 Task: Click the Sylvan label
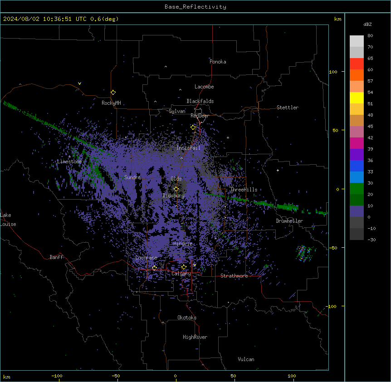point(177,111)
